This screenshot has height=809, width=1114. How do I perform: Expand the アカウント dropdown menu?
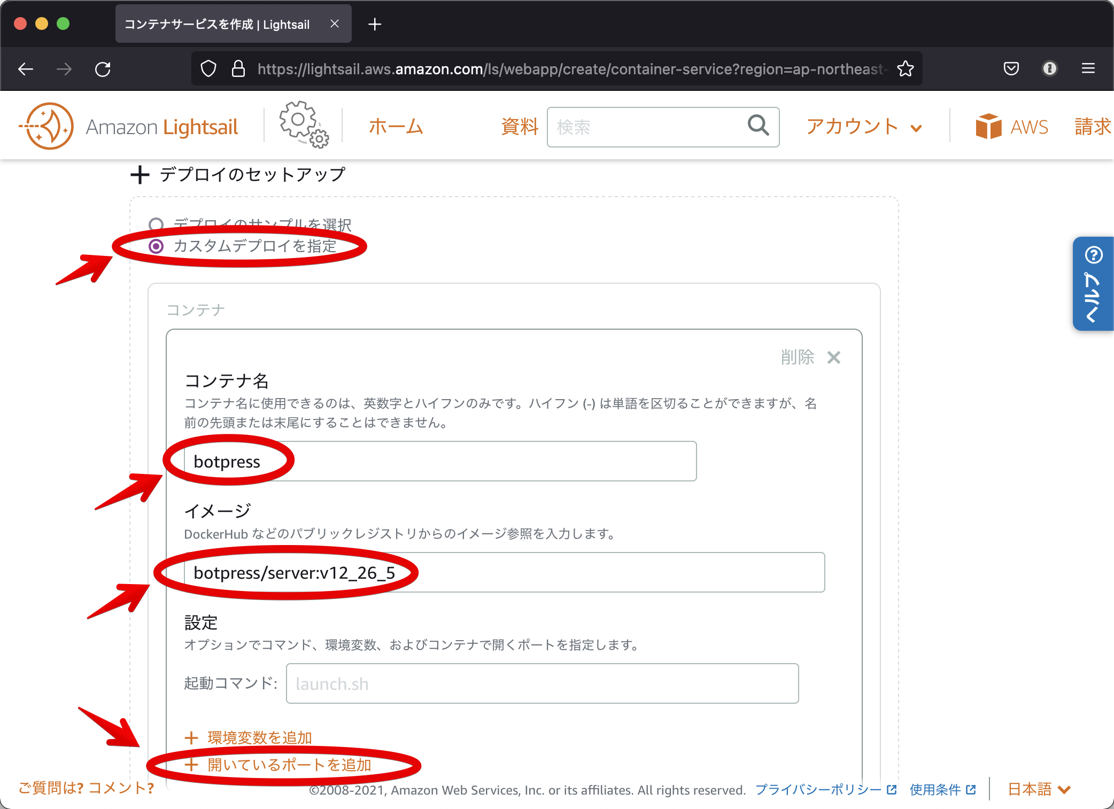click(x=864, y=127)
